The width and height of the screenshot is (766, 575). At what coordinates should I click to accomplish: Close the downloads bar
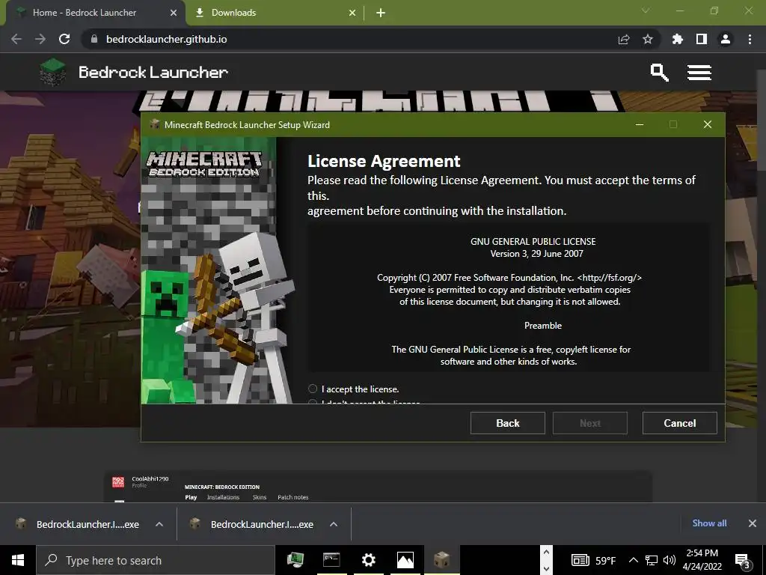pos(753,523)
